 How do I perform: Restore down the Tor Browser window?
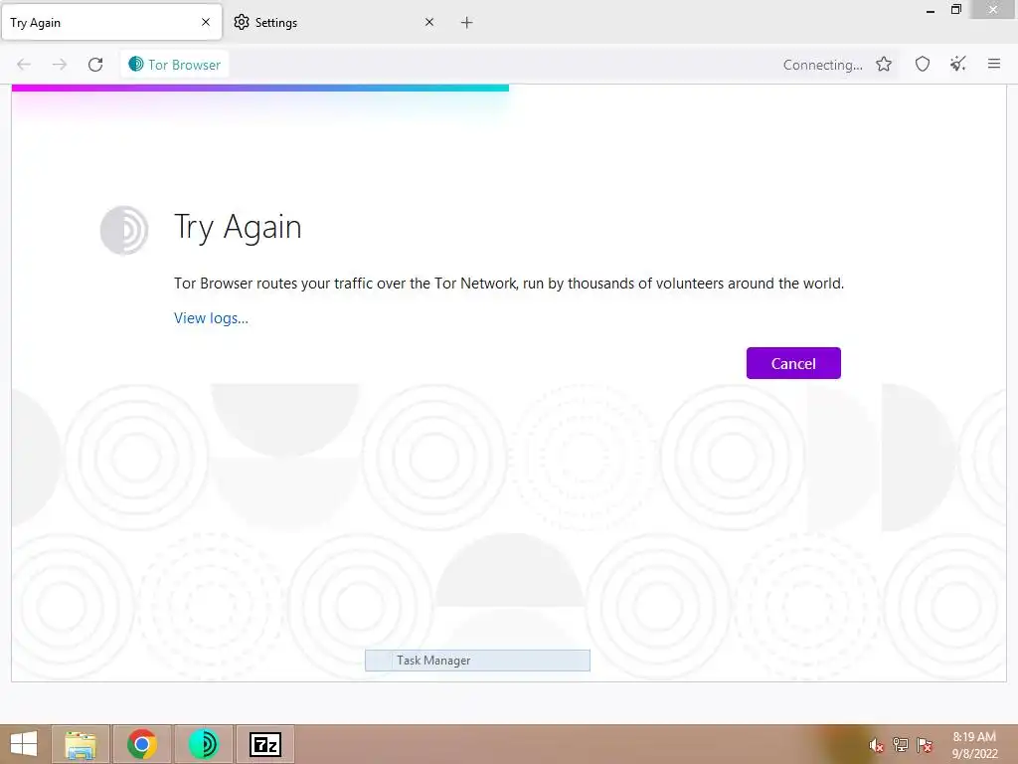pyautogui.click(x=956, y=10)
